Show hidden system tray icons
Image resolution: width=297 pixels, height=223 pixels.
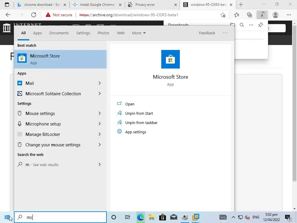(x=233, y=217)
